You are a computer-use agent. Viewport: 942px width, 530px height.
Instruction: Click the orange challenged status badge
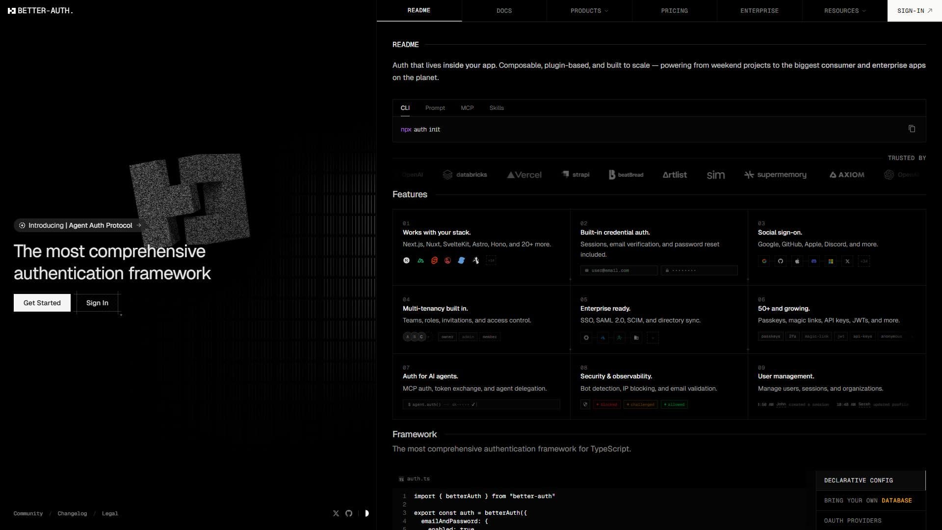tap(641, 404)
